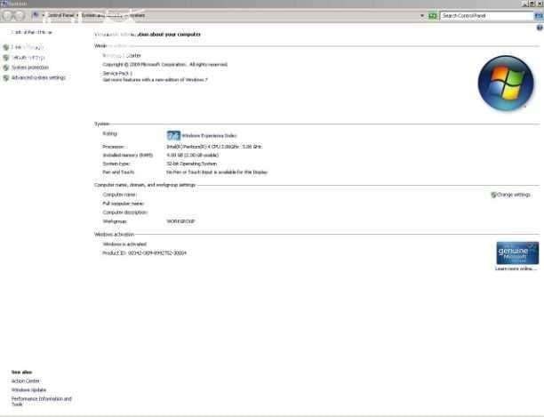Click the System breadcrumb in address bar
Image resolution: width=544 pixels, height=417 pixels.
[x=138, y=15]
